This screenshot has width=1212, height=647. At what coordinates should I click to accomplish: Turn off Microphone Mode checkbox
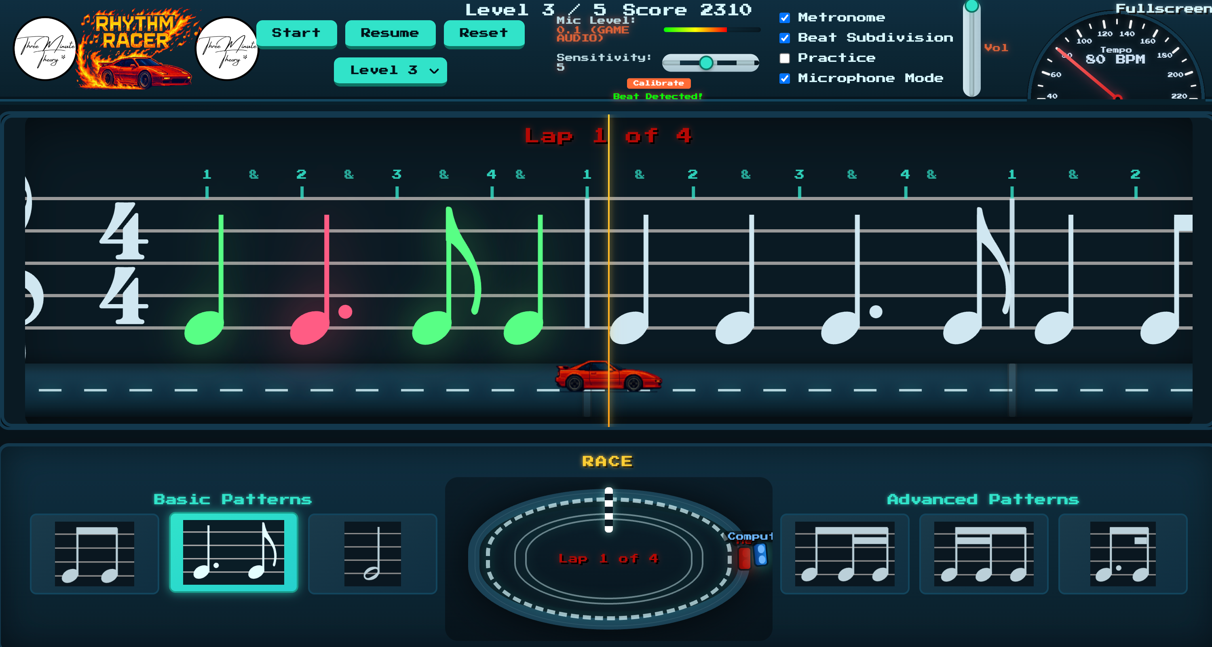coord(784,78)
